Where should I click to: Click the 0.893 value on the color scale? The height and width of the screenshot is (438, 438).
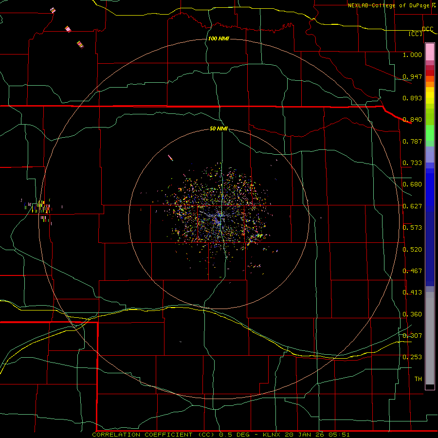tap(412, 98)
